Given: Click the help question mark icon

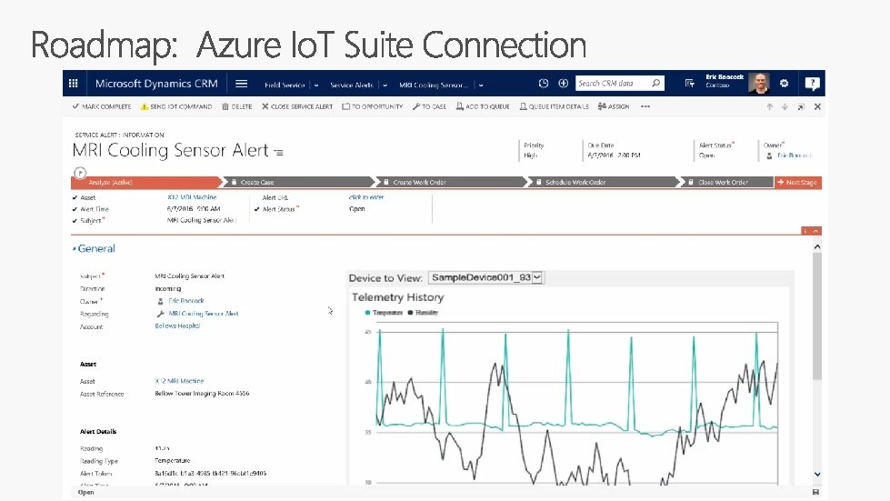Looking at the screenshot, I should pos(812,84).
